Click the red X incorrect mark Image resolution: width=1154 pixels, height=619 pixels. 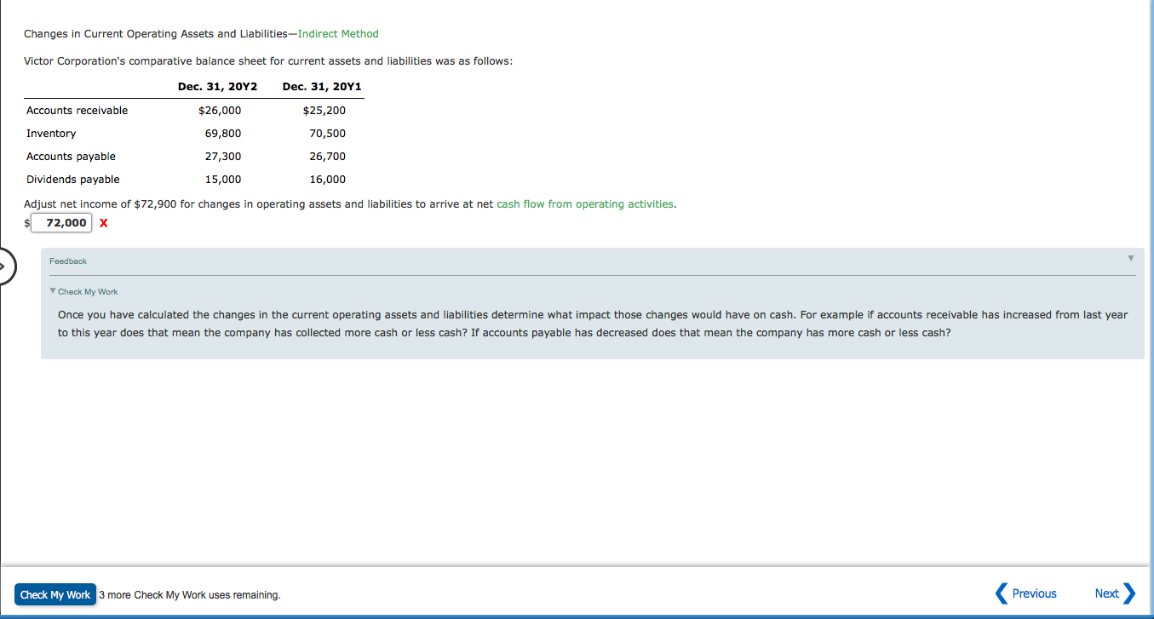click(x=103, y=223)
